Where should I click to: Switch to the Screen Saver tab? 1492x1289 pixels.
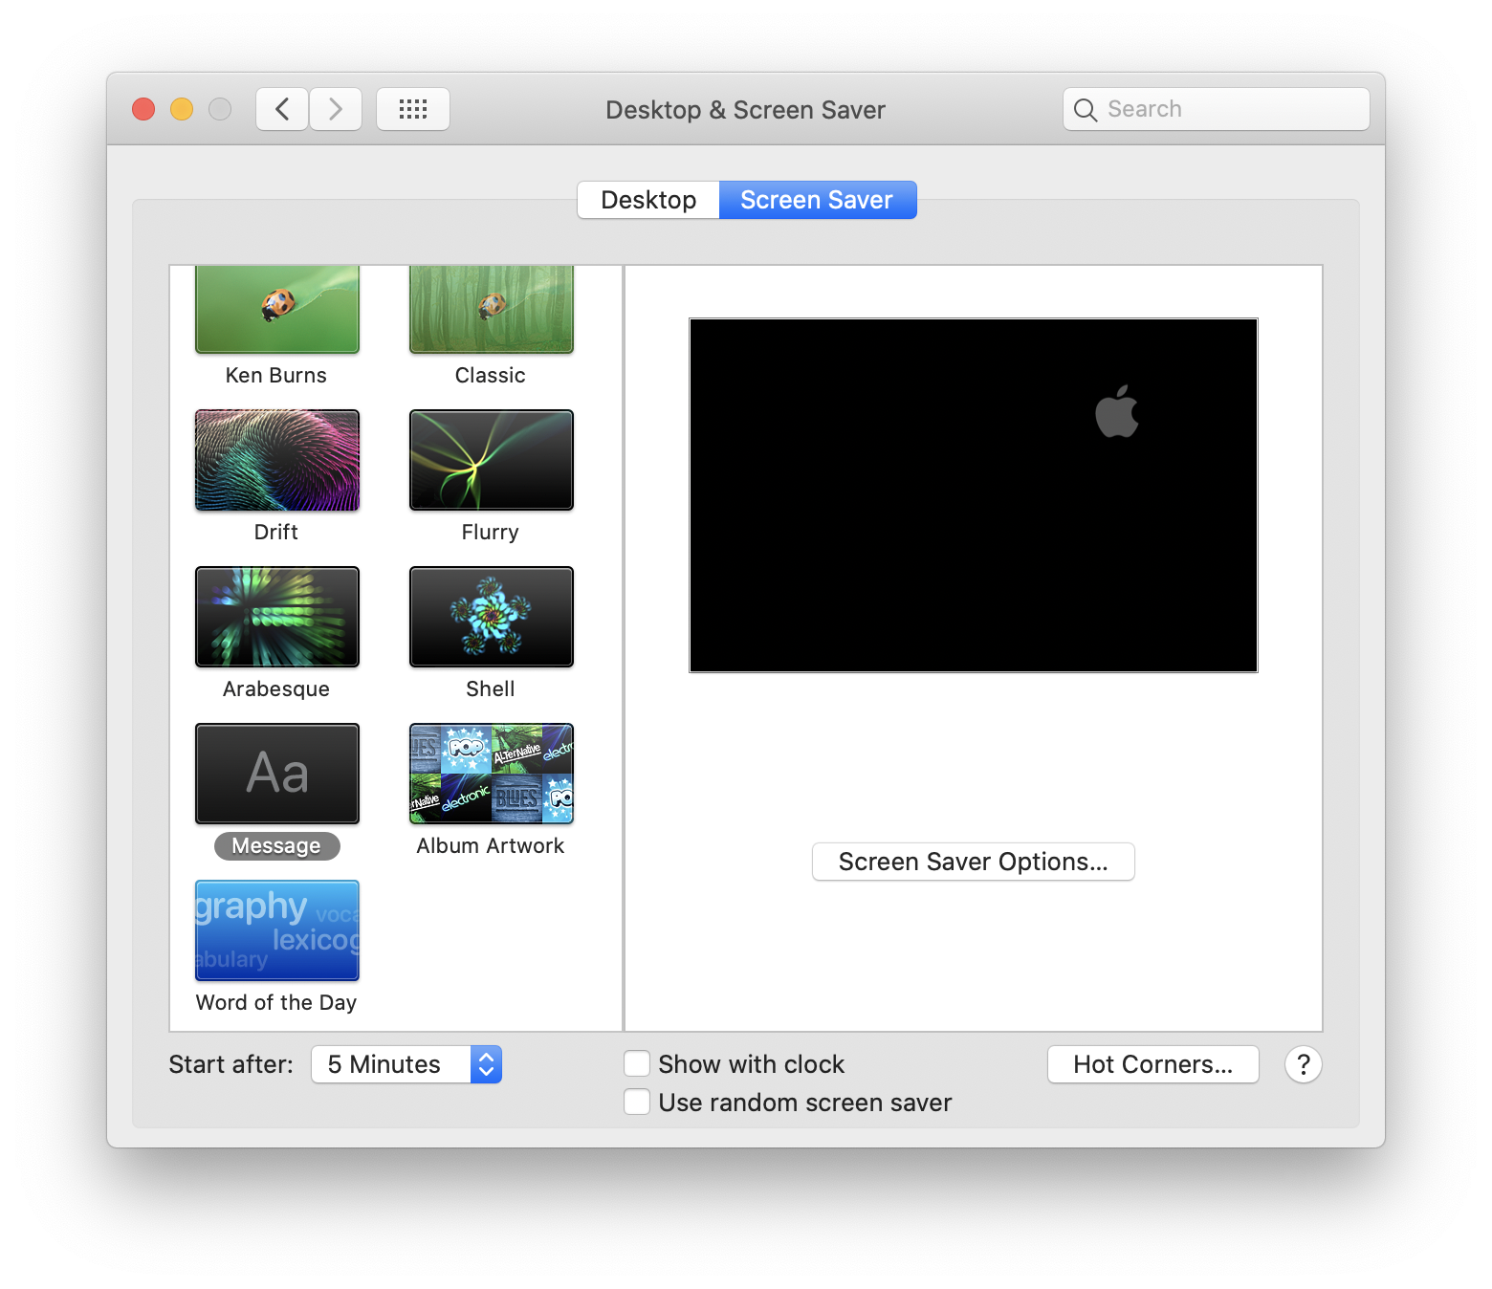pyautogui.click(x=817, y=200)
